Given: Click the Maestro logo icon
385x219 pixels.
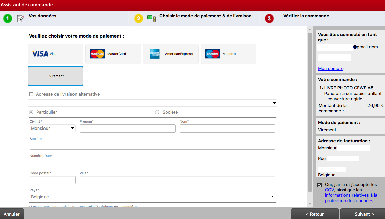Looking at the screenshot, I should pyautogui.click(x=213, y=54).
